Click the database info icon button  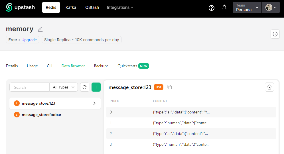pos(275,34)
